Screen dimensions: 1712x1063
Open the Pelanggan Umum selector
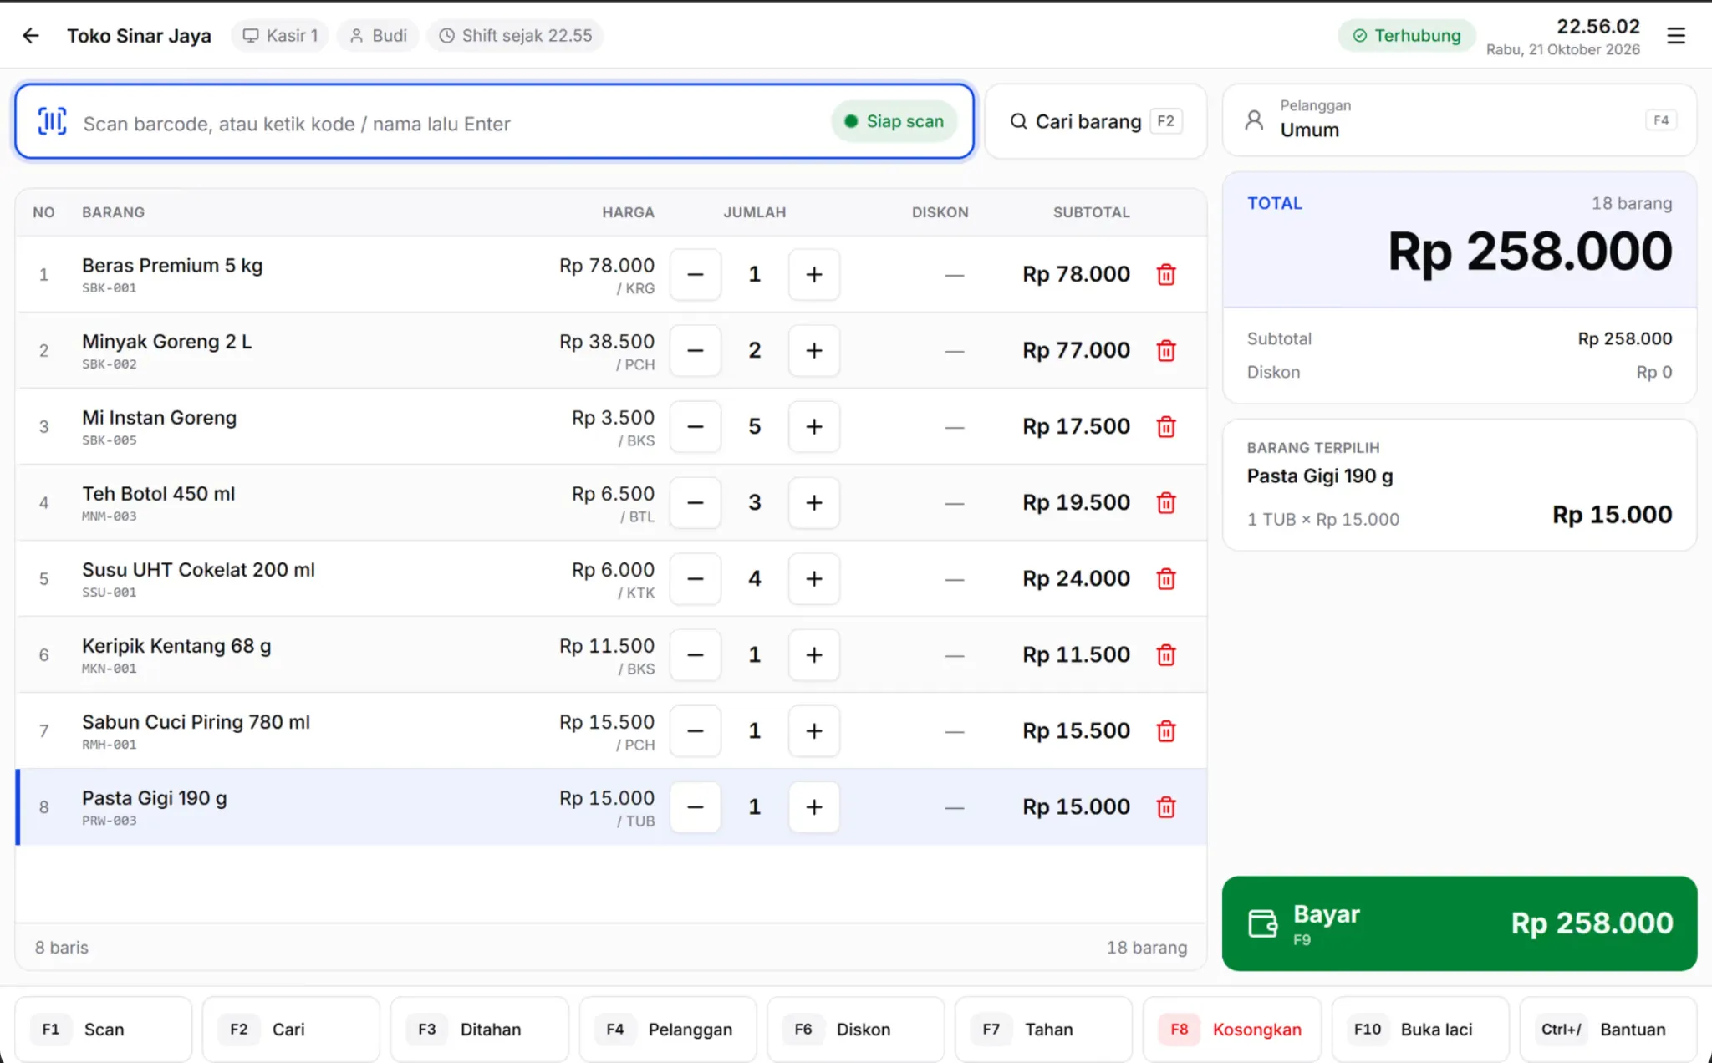pyautogui.click(x=1459, y=120)
